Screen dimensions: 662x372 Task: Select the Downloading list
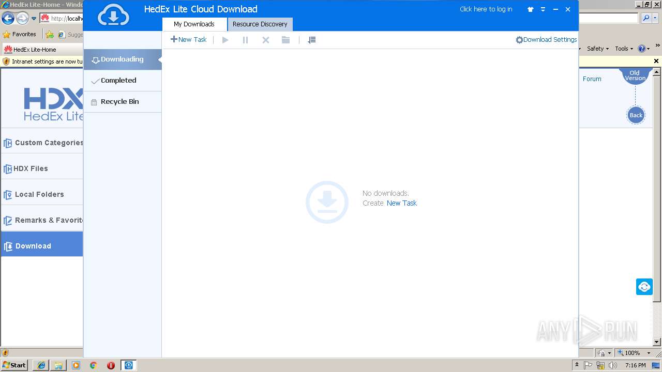point(123,59)
